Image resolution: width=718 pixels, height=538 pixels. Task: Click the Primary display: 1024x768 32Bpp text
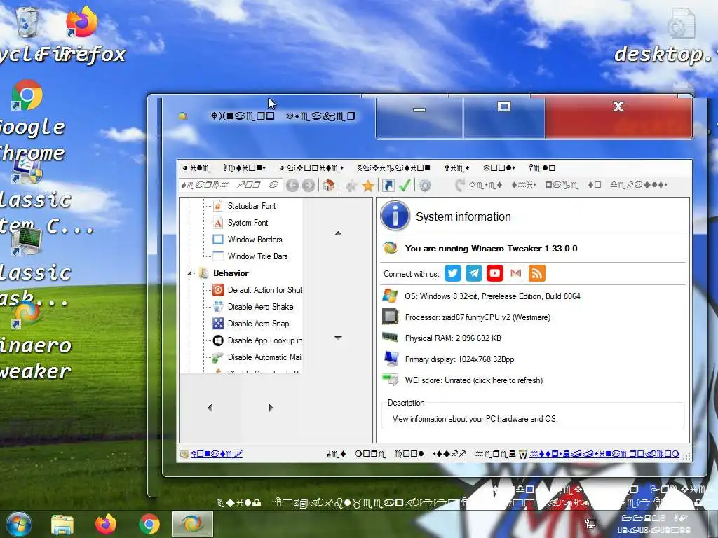pyautogui.click(x=459, y=359)
